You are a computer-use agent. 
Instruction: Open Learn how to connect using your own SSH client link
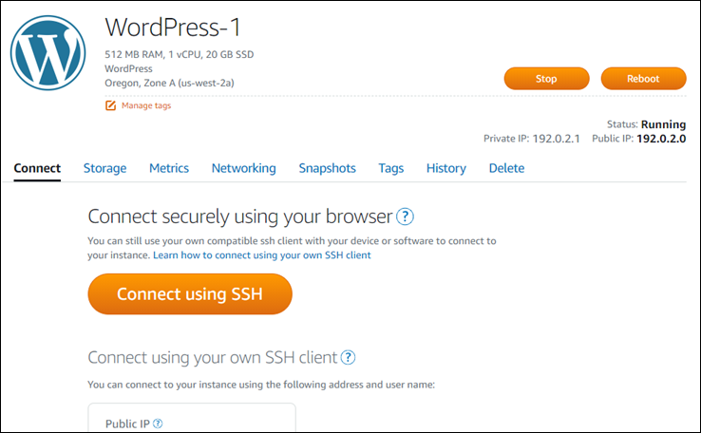click(x=262, y=255)
